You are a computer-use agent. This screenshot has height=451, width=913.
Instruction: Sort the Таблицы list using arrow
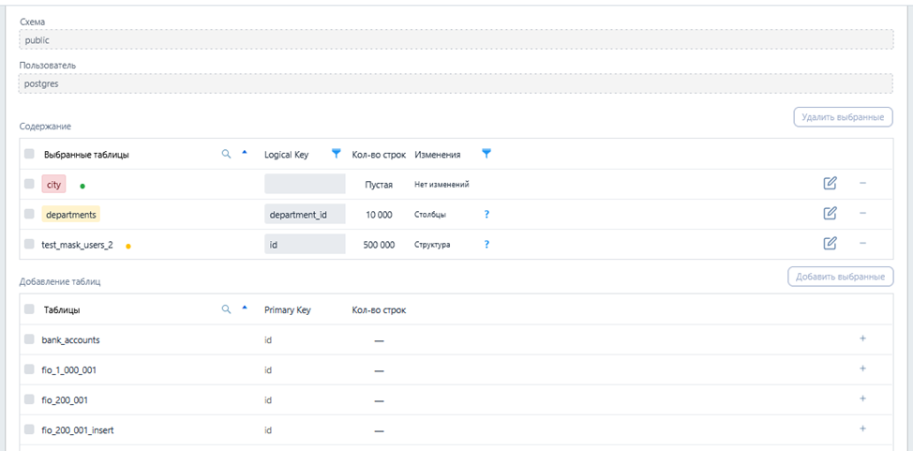pyautogui.click(x=245, y=308)
